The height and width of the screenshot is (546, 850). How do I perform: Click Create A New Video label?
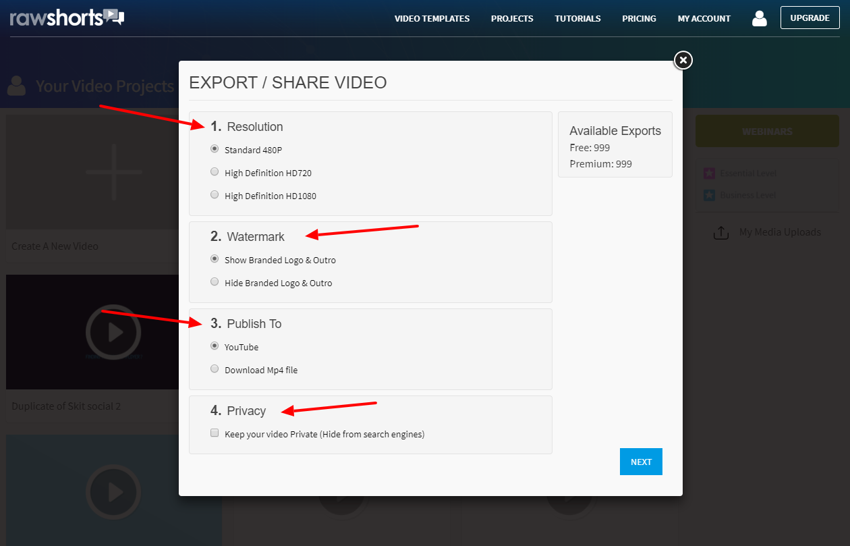click(x=55, y=246)
